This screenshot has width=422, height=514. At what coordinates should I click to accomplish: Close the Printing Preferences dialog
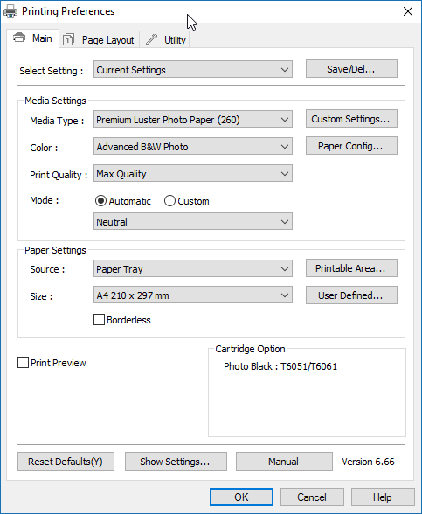coord(407,11)
